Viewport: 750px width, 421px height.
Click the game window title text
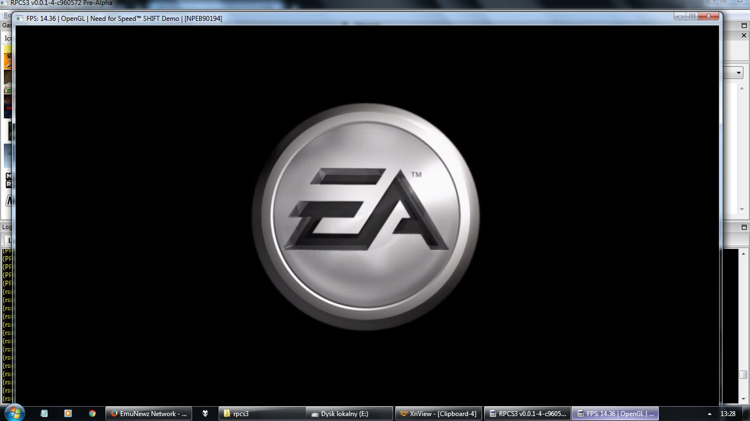pyautogui.click(x=124, y=18)
